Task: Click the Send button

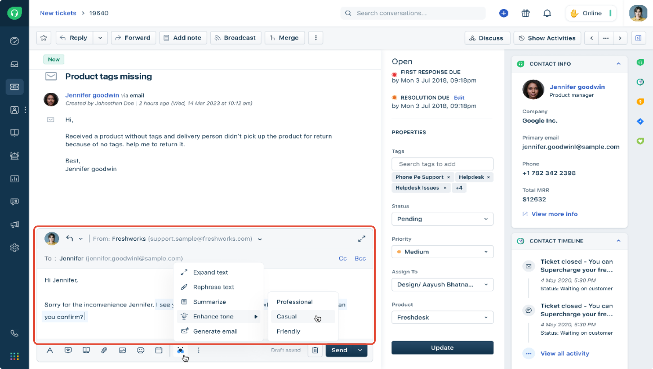Action: pyautogui.click(x=340, y=350)
